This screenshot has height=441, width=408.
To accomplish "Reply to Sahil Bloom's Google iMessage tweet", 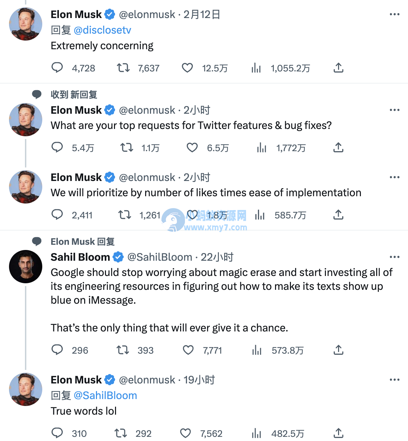I will coord(57,350).
